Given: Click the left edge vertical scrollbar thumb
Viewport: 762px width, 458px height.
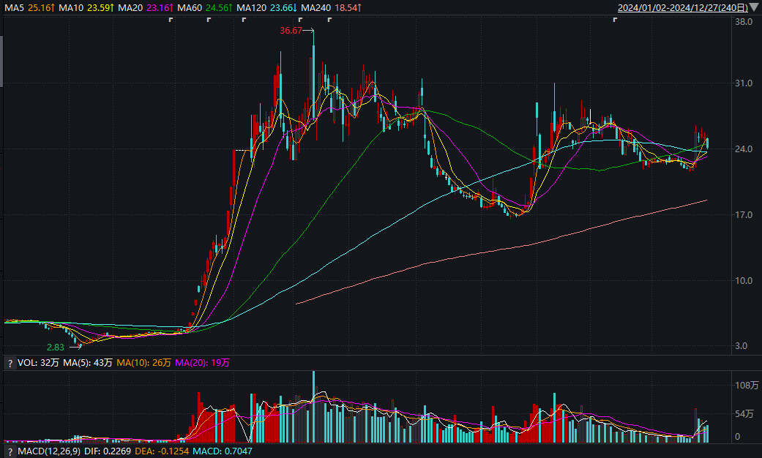Looking at the screenshot, I should pos(1,61).
